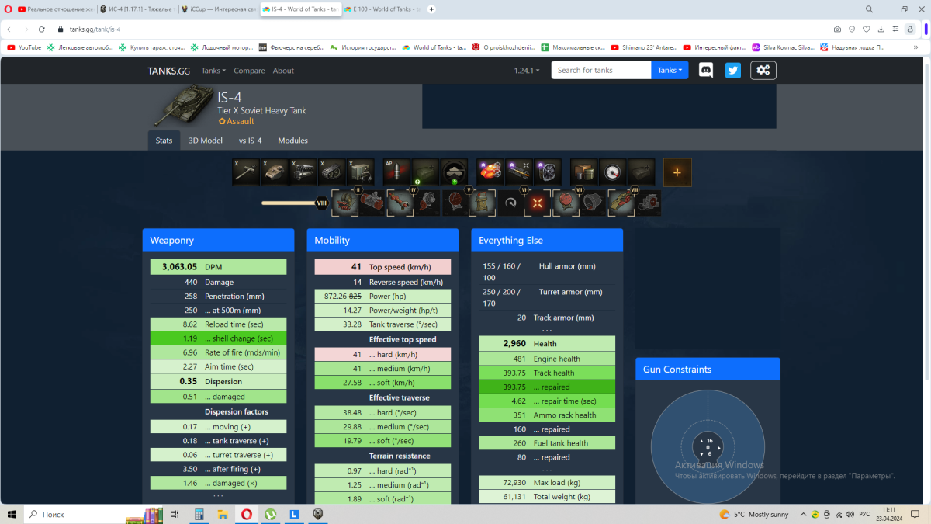Select the tier X gun module icon
931x524 pixels.
246,172
